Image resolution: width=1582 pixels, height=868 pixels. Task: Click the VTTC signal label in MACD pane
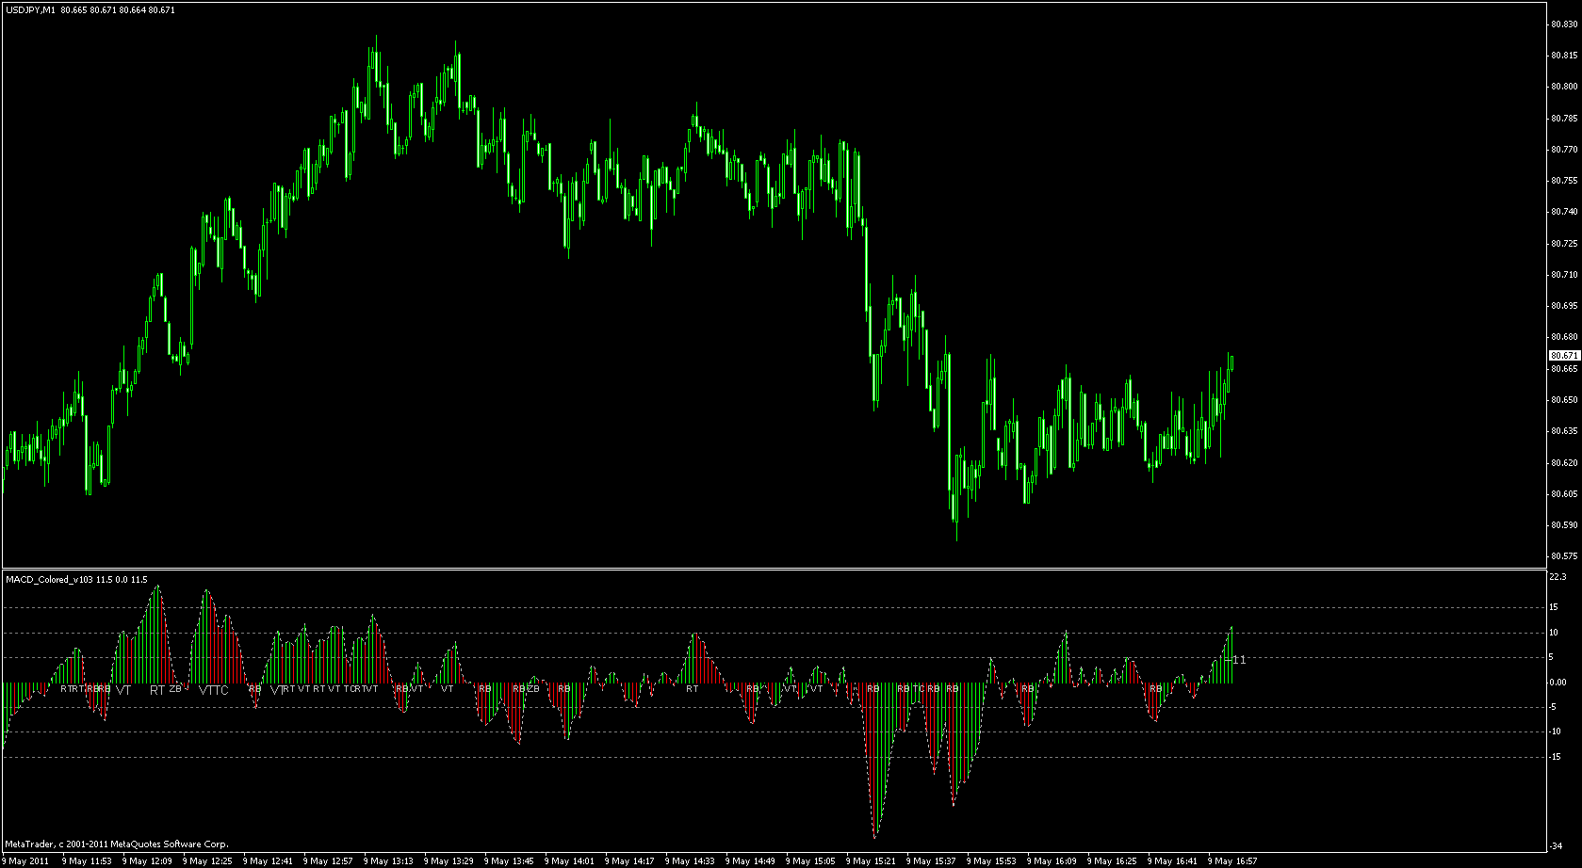pos(214,690)
